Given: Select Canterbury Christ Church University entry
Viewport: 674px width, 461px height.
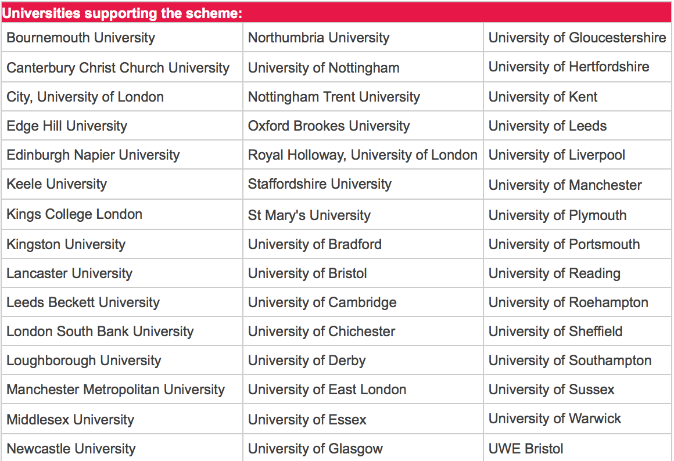Looking at the screenshot, I should pyautogui.click(x=118, y=68).
